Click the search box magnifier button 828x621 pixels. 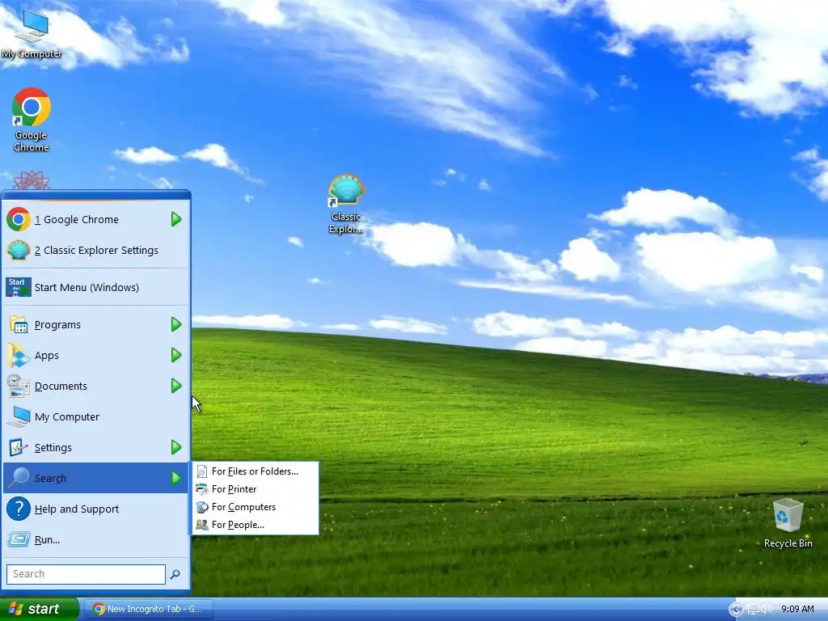(175, 574)
